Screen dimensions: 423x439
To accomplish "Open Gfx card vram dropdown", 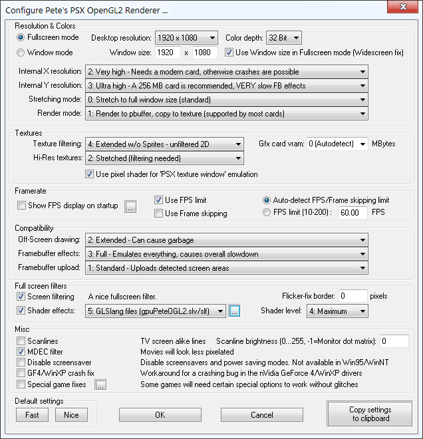I will 337,144.
